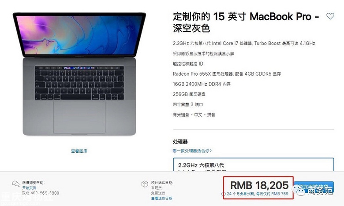Image resolution: width=344 pixels, height=206 pixels.
Task: Click the Radeon Pro 555X graphics spec line
Action: click(227, 74)
